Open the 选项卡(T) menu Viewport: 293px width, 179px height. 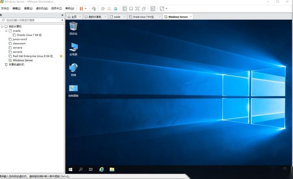click(57, 9)
